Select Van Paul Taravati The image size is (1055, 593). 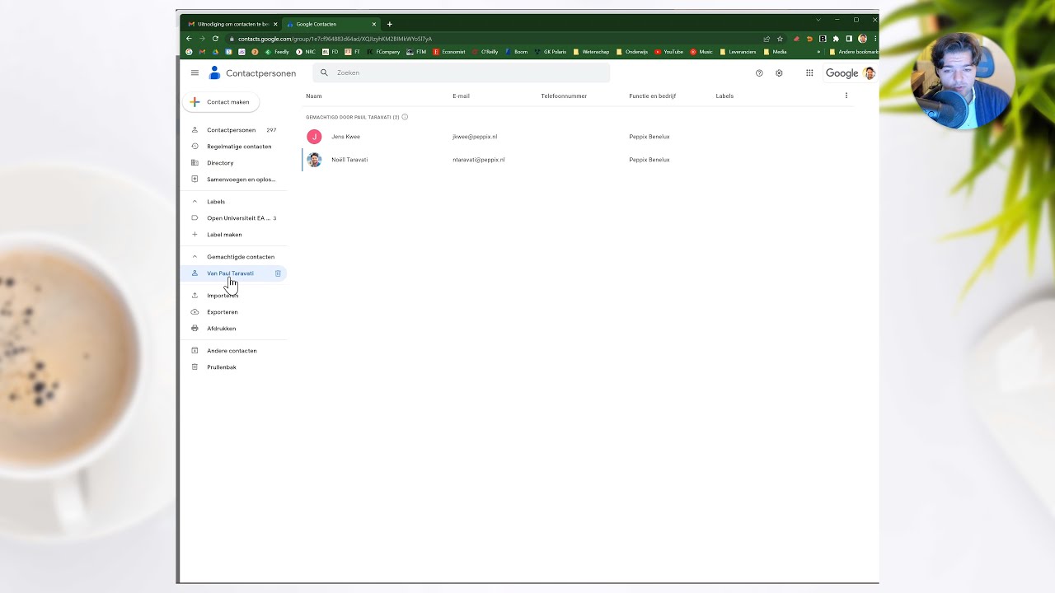230,273
